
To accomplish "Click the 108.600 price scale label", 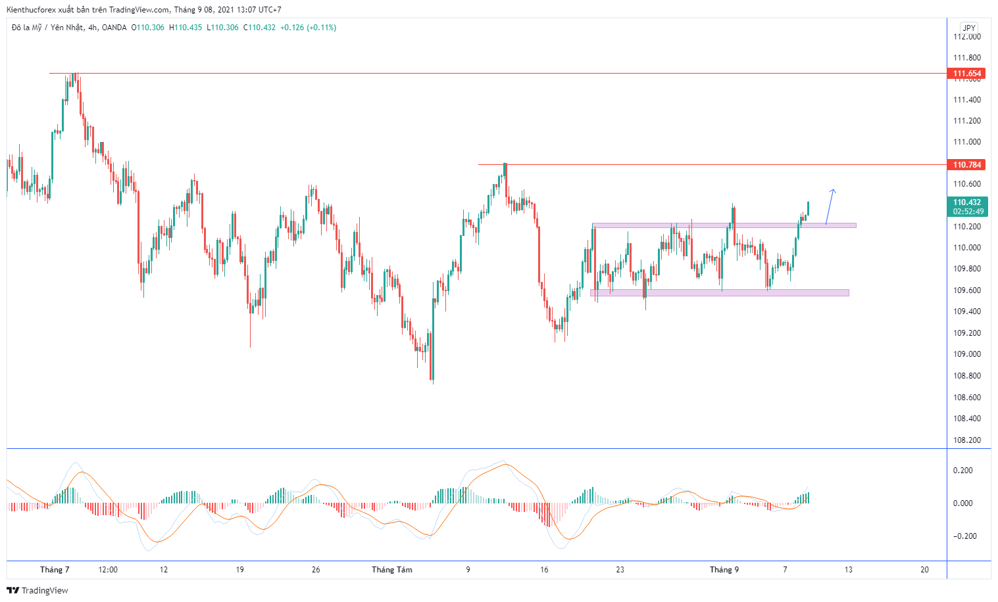I will tap(966, 398).
